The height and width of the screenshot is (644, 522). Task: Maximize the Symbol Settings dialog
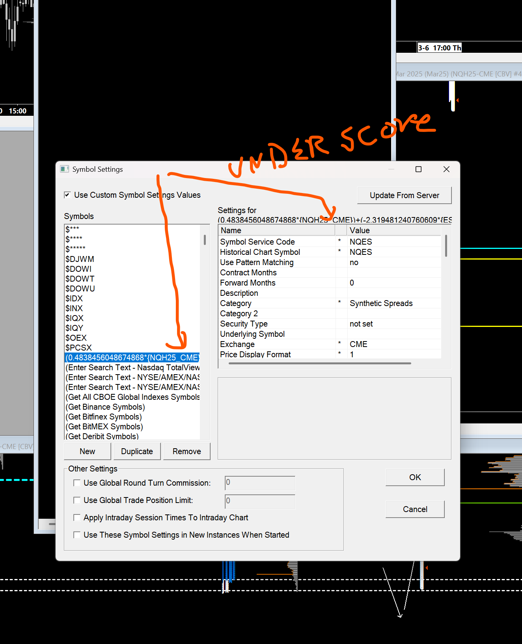[x=418, y=169]
